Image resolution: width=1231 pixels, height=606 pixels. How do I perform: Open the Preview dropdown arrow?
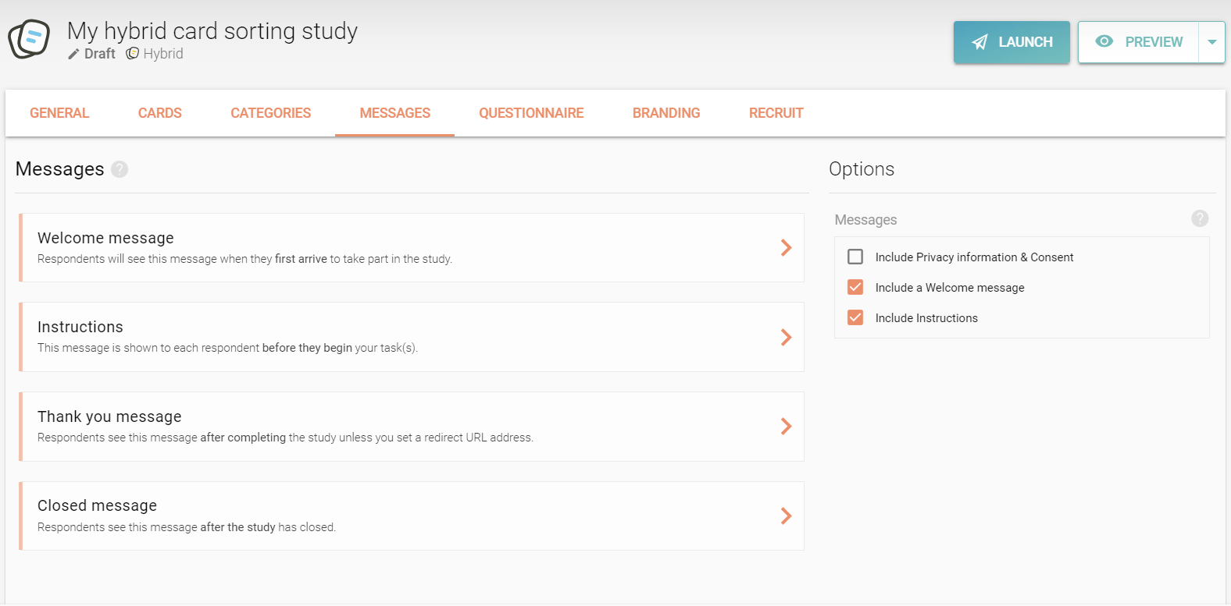click(x=1211, y=42)
